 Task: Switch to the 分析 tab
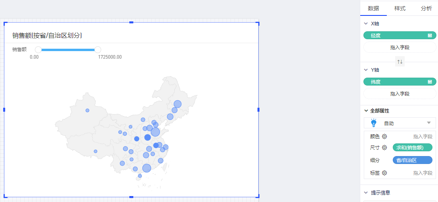426,8
